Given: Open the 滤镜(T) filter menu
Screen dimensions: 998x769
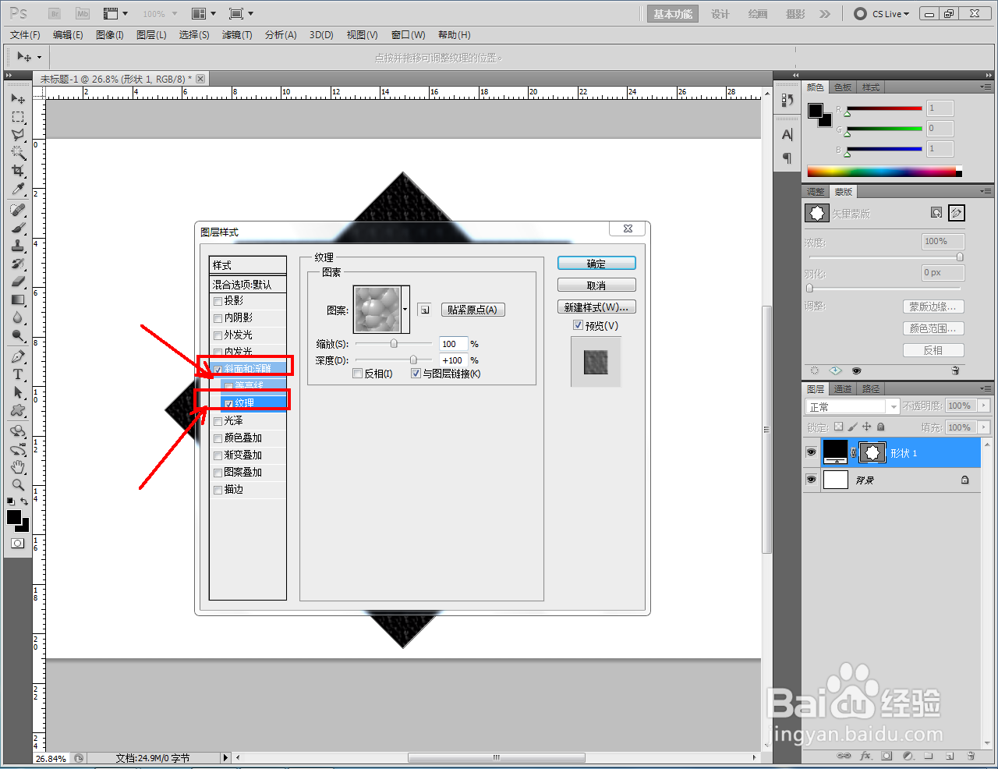Looking at the screenshot, I should coord(237,35).
